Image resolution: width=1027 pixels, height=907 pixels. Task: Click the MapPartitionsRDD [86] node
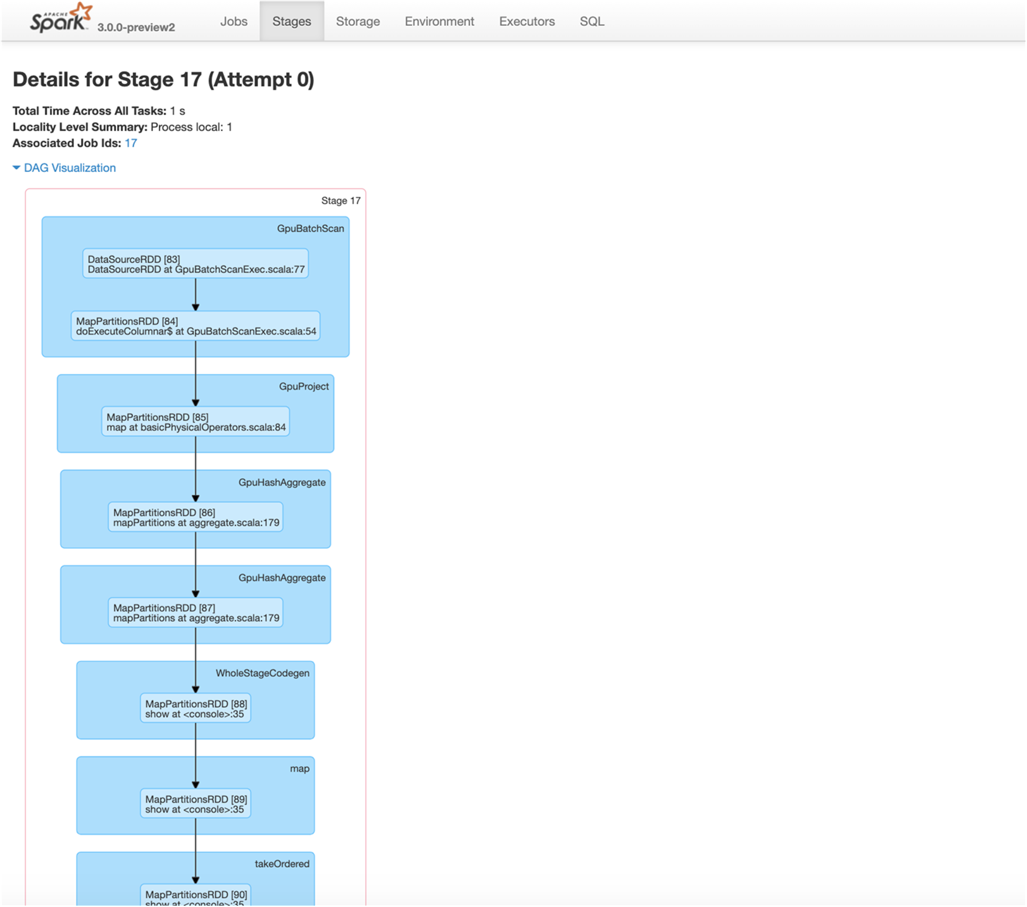(196, 517)
